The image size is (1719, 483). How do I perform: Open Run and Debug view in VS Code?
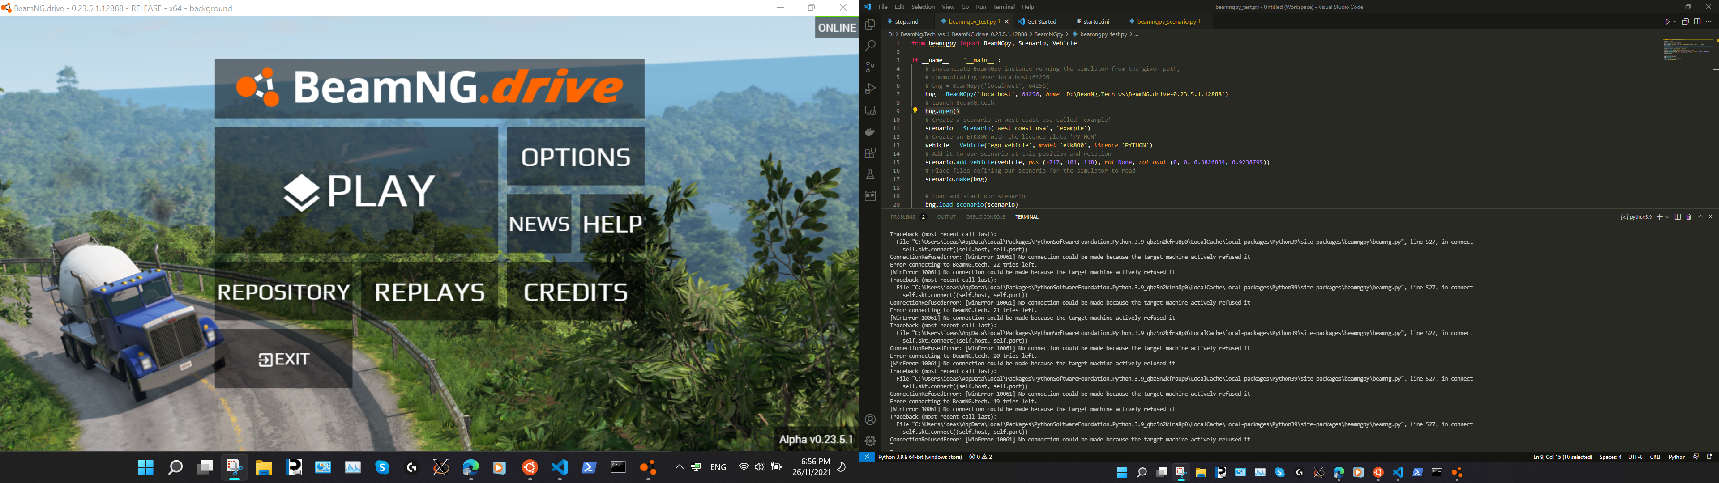(x=870, y=89)
